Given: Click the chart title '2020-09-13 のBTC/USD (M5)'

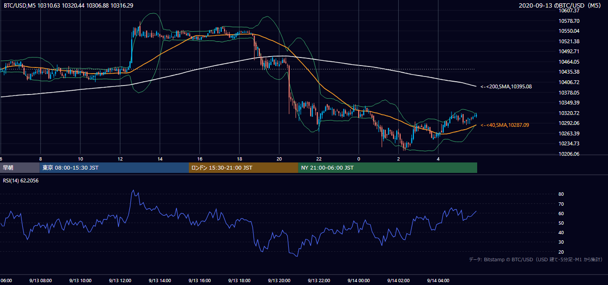Looking at the screenshot, I should click(x=561, y=6).
